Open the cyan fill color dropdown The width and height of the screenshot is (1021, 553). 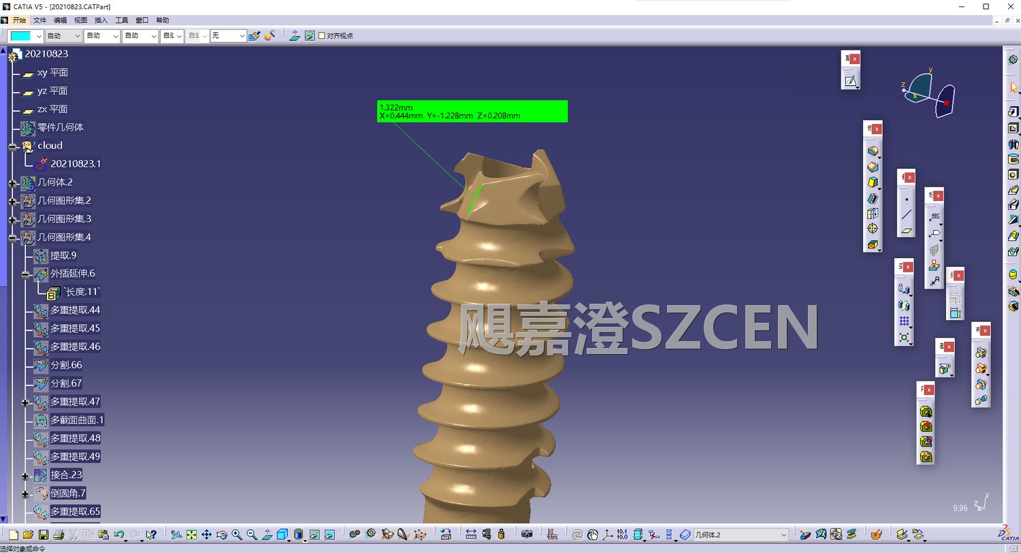coord(39,35)
